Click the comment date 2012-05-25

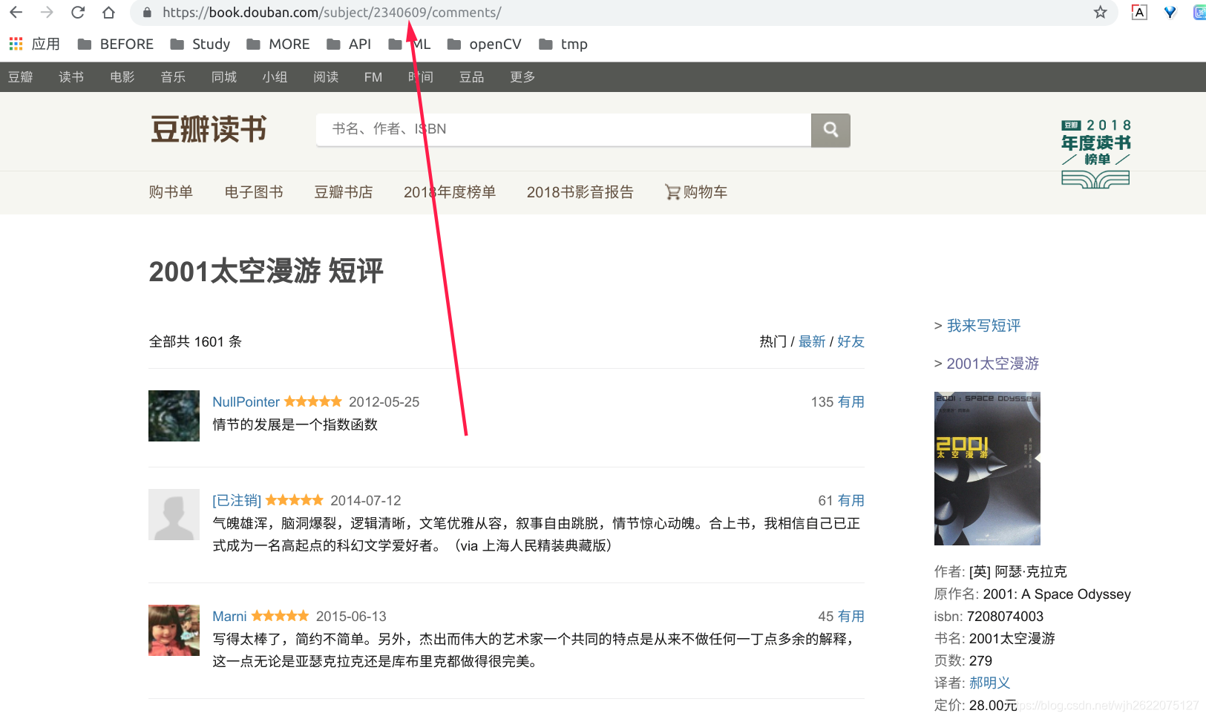(384, 402)
